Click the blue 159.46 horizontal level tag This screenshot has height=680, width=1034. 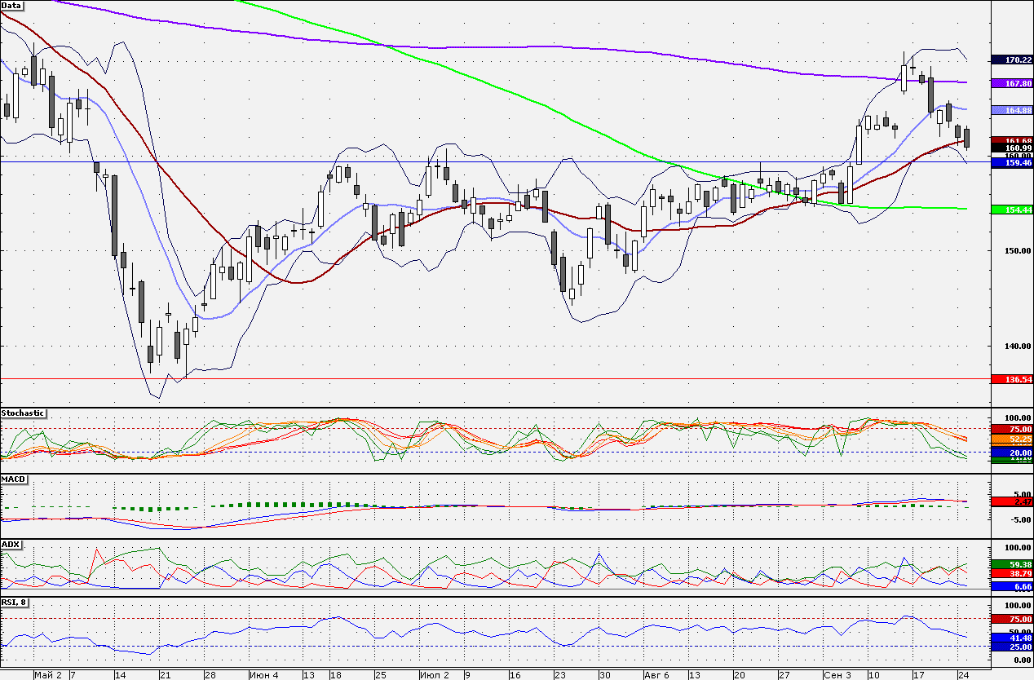[1011, 163]
